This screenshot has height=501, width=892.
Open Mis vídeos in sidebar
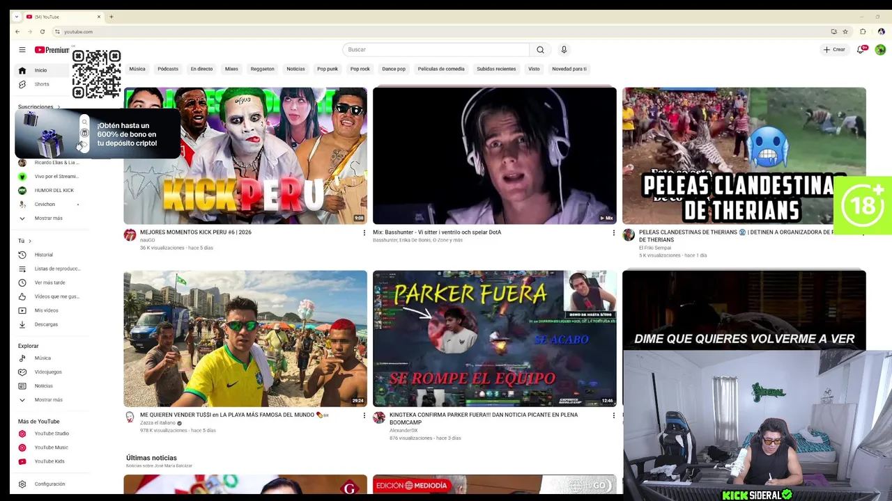[46, 310]
